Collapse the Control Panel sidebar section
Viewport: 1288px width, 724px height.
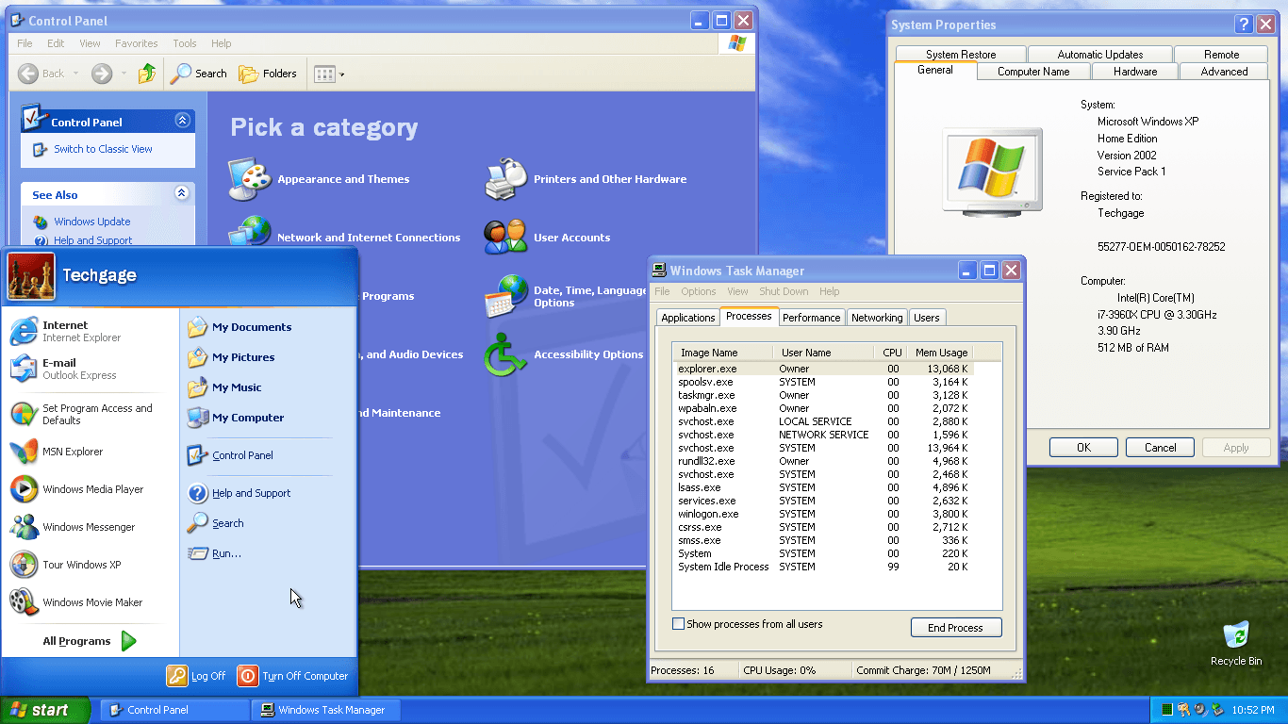(x=182, y=121)
